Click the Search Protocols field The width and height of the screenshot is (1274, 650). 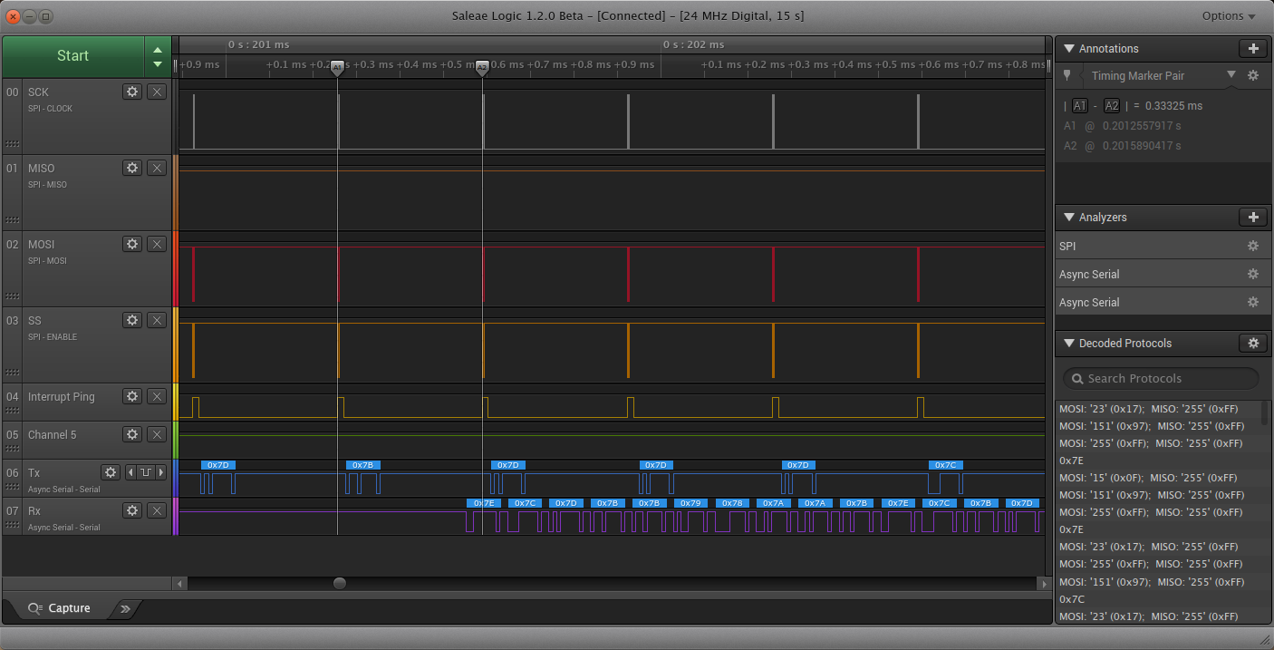(x=1160, y=379)
